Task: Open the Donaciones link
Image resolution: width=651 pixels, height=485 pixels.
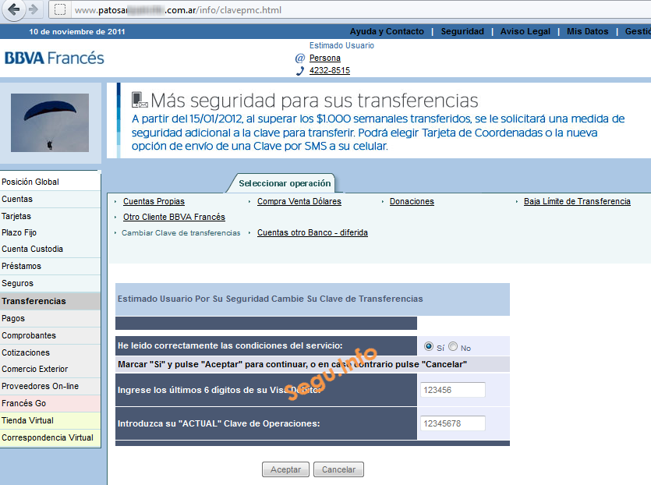Action: (412, 201)
